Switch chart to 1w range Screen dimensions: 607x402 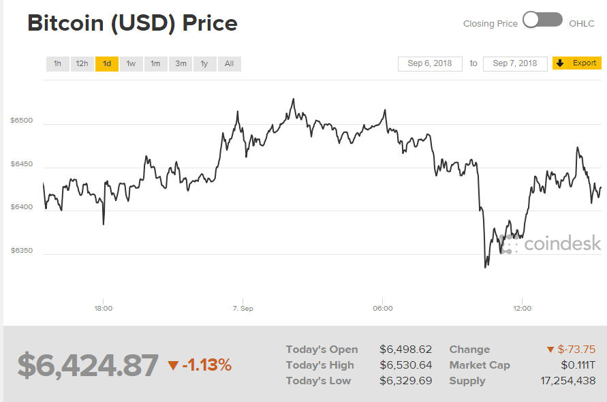[x=131, y=64]
